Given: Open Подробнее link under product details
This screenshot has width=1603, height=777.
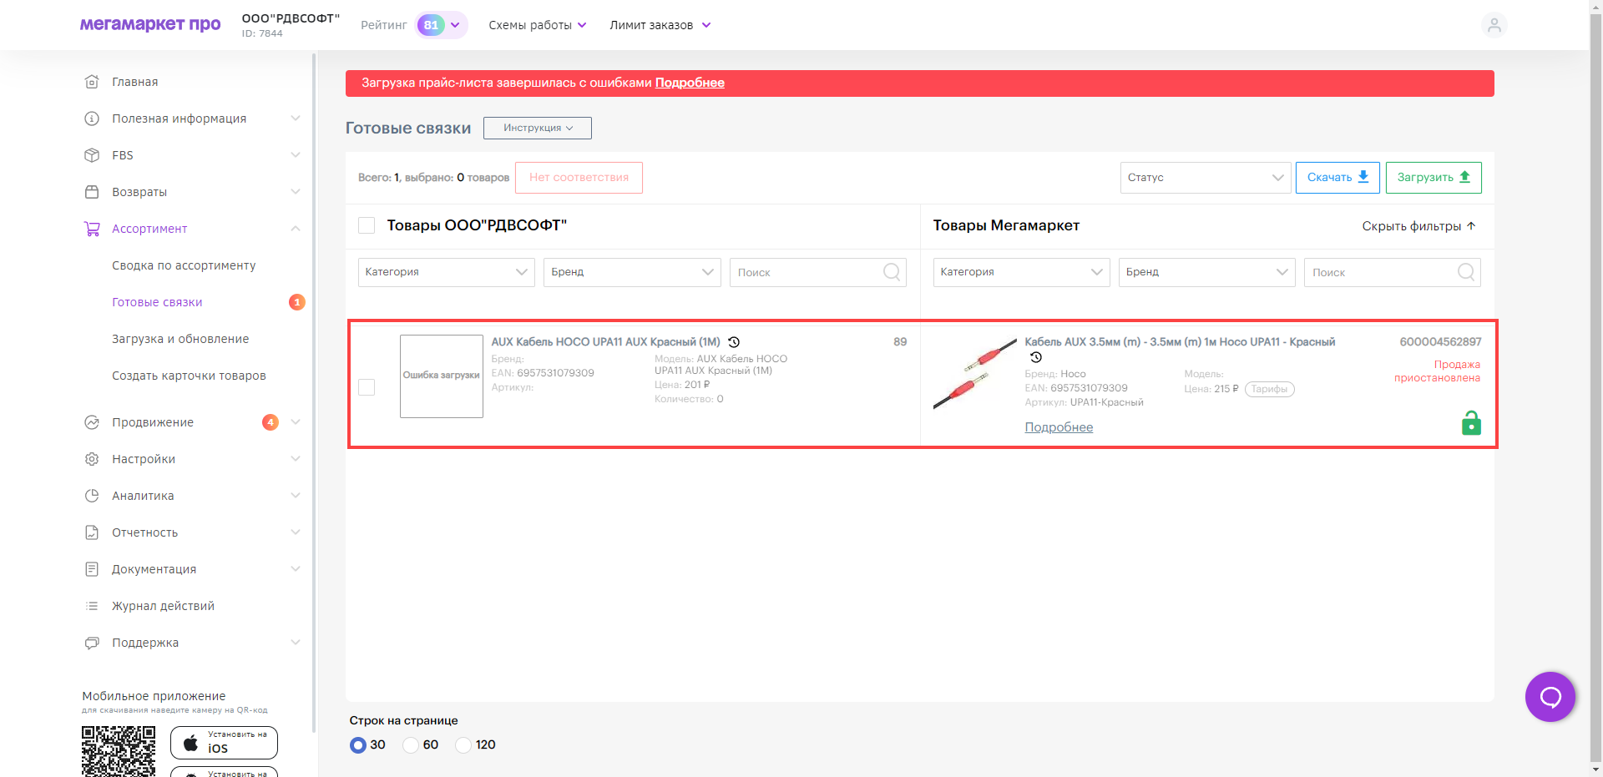Looking at the screenshot, I should [1059, 427].
